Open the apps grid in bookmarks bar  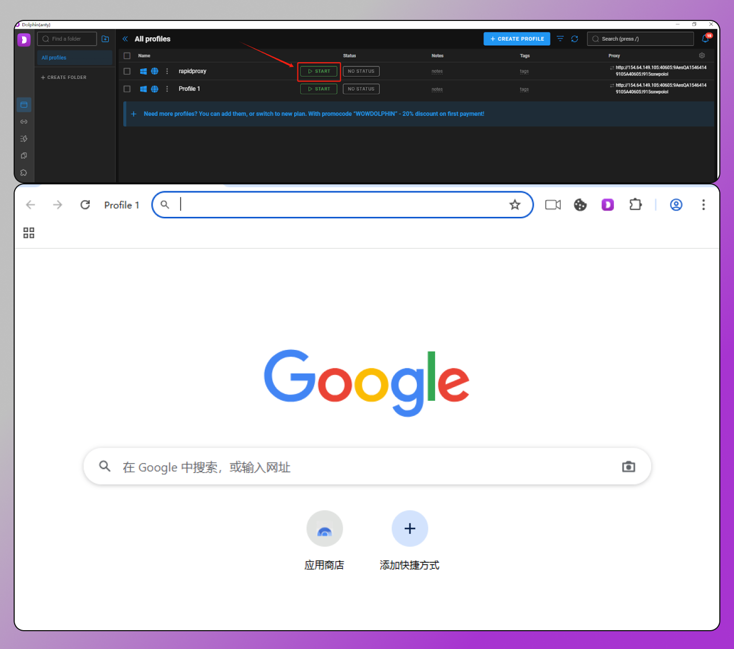pos(29,233)
